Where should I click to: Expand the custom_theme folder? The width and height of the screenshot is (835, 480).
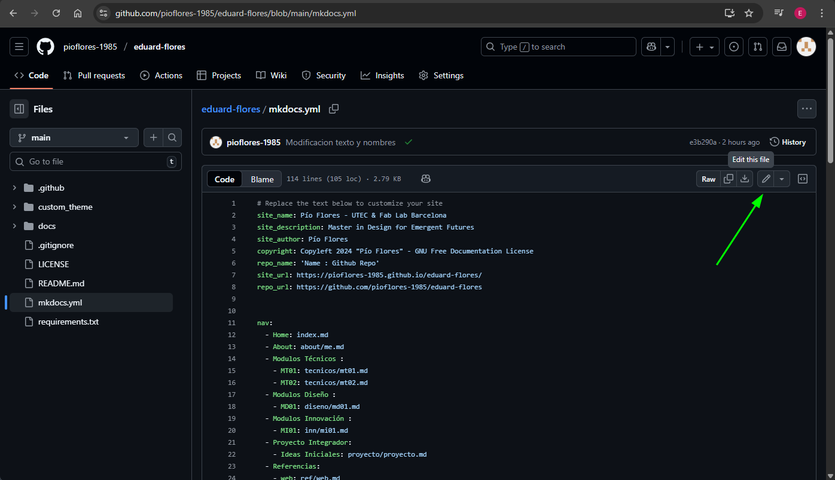14,207
